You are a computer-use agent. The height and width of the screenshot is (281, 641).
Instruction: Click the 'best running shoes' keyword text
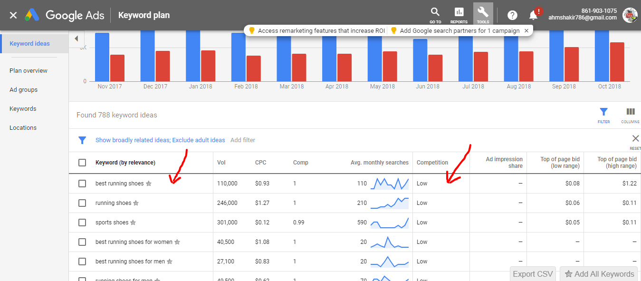119,184
